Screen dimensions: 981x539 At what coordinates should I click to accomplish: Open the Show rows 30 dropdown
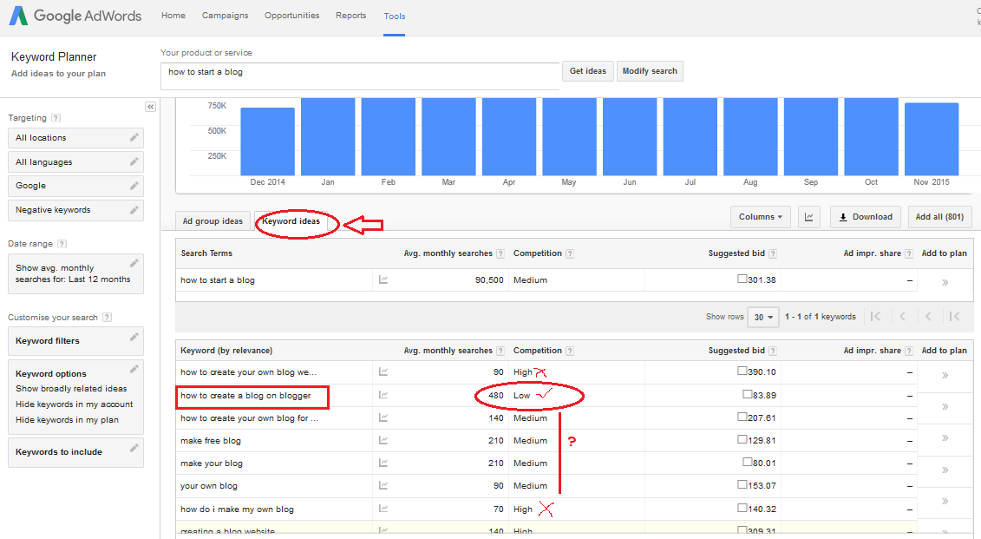[x=763, y=318]
